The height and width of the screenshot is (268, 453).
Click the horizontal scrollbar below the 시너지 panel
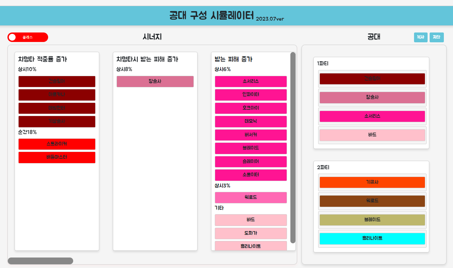pos(40,261)
